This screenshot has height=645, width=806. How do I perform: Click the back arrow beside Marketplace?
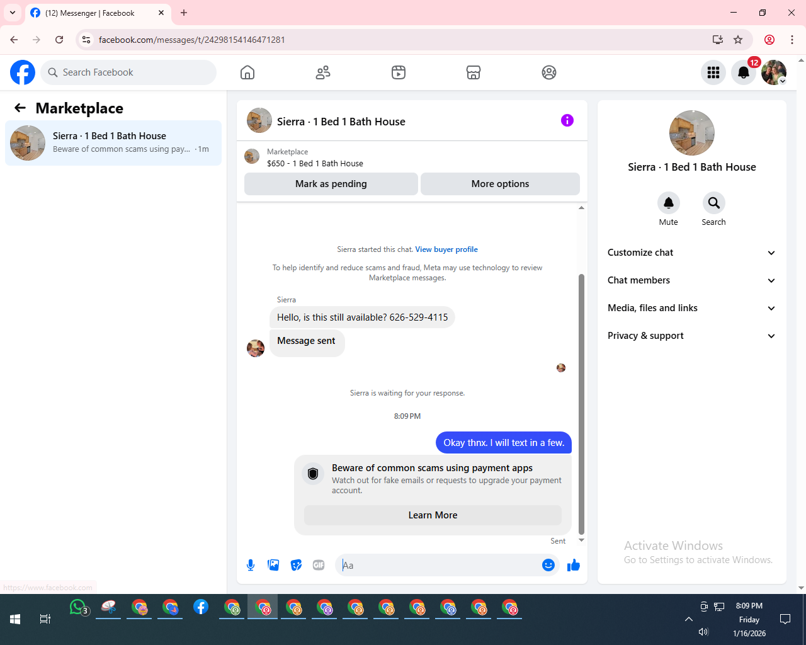20,108
